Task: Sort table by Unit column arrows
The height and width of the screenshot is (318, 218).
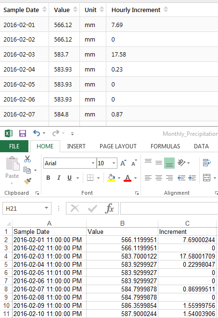Action: [102, 10]
